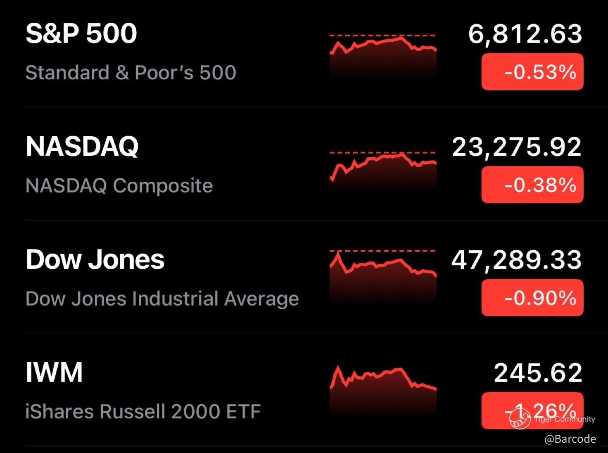Toggle the IWM percent change badge
608x453 pixels.
(532, 410)
